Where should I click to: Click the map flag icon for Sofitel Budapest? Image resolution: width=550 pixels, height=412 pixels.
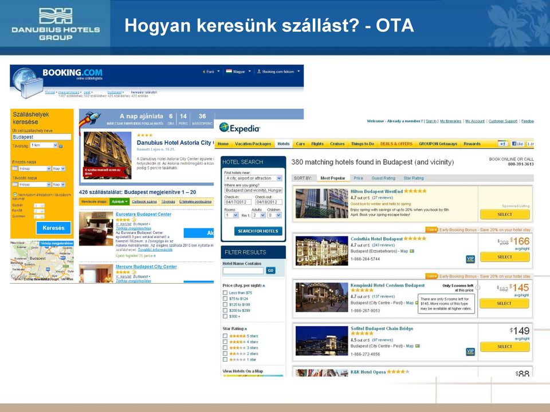tap(418, 346)
